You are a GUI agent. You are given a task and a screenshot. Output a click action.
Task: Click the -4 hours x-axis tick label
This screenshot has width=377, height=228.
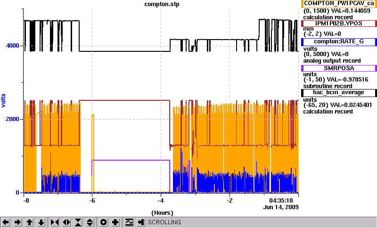point(161,200)
